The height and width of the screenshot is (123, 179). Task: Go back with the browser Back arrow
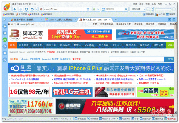click(x=15, y=9)
